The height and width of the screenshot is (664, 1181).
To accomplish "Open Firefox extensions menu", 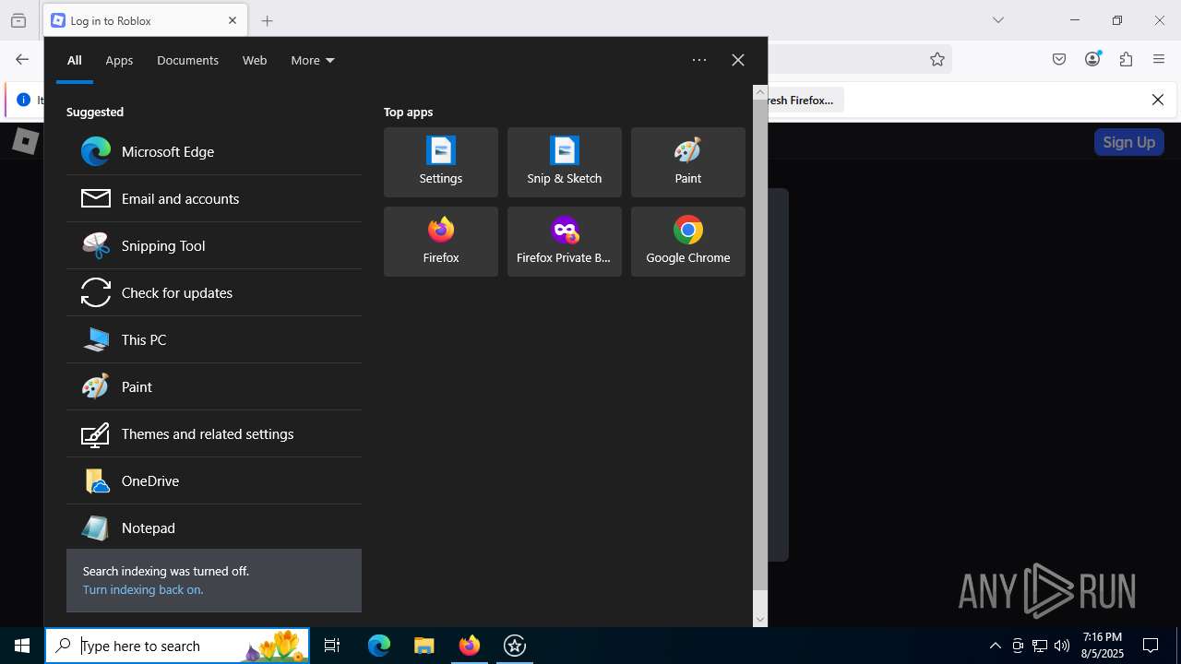I will click(1126, 59).
